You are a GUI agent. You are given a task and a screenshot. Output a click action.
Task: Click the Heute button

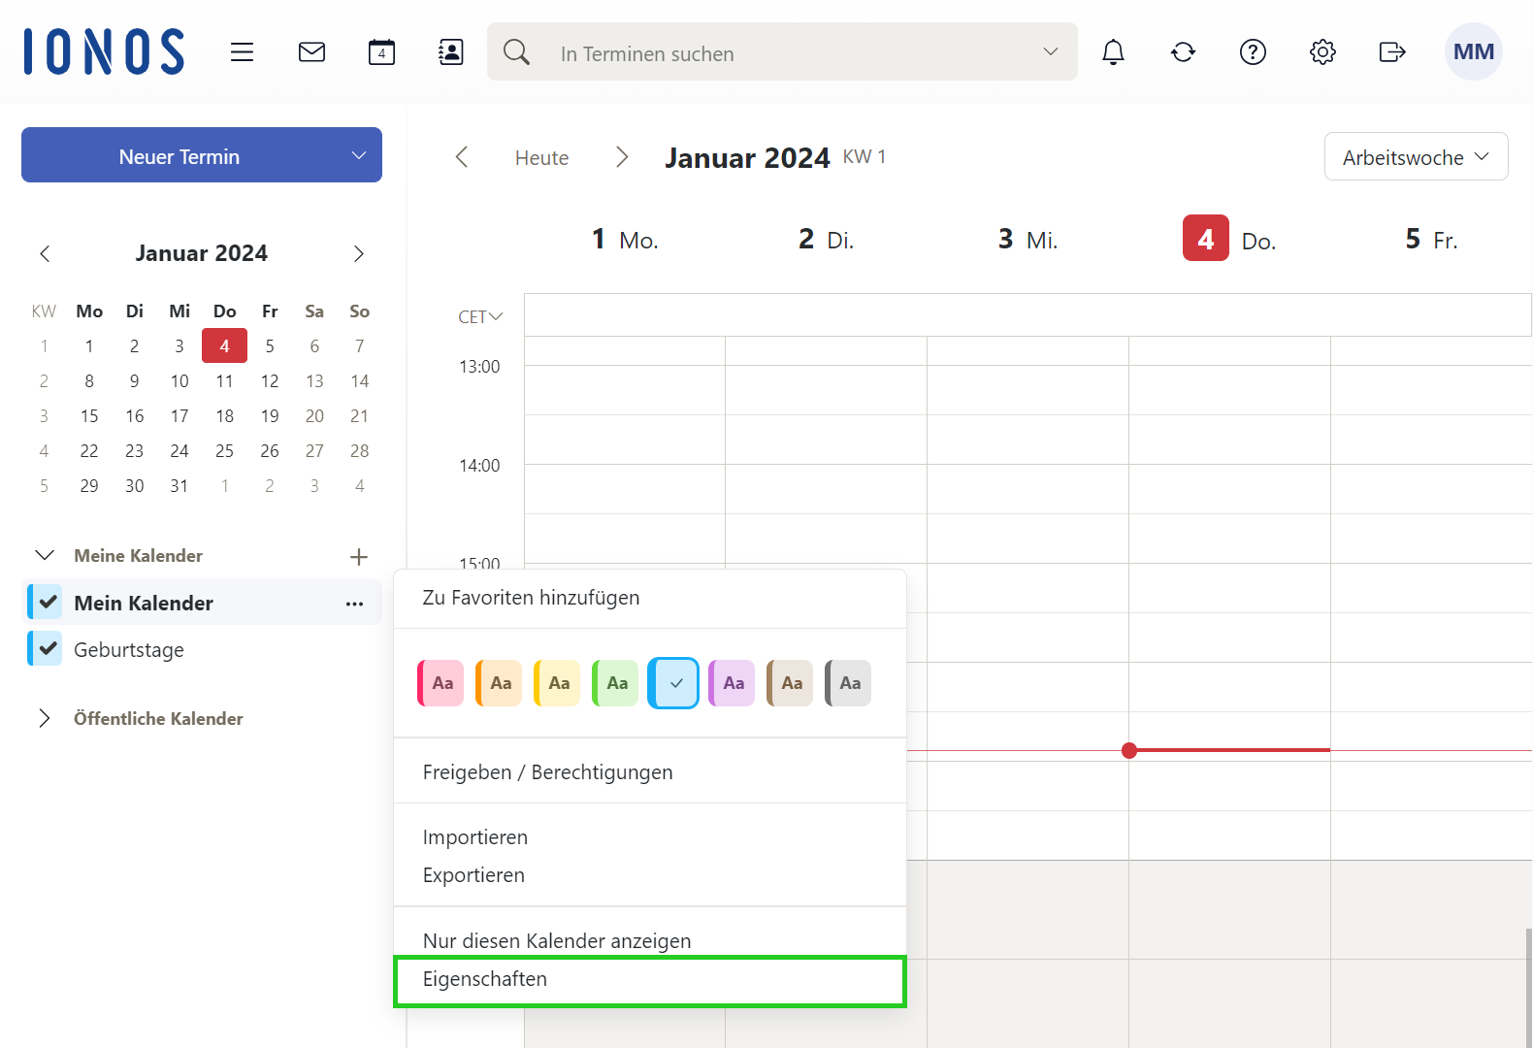pyautogui.click(x=541, y=158)
